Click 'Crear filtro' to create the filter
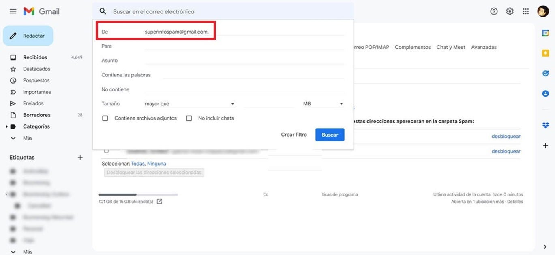Screen dimensions: 555x255 pos(294,134)
